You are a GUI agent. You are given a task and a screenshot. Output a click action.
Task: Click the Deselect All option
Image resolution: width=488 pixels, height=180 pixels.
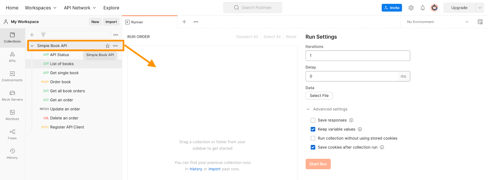point(247,37)
